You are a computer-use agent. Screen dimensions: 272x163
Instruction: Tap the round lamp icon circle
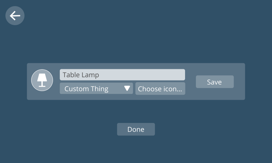coord(42,80)
